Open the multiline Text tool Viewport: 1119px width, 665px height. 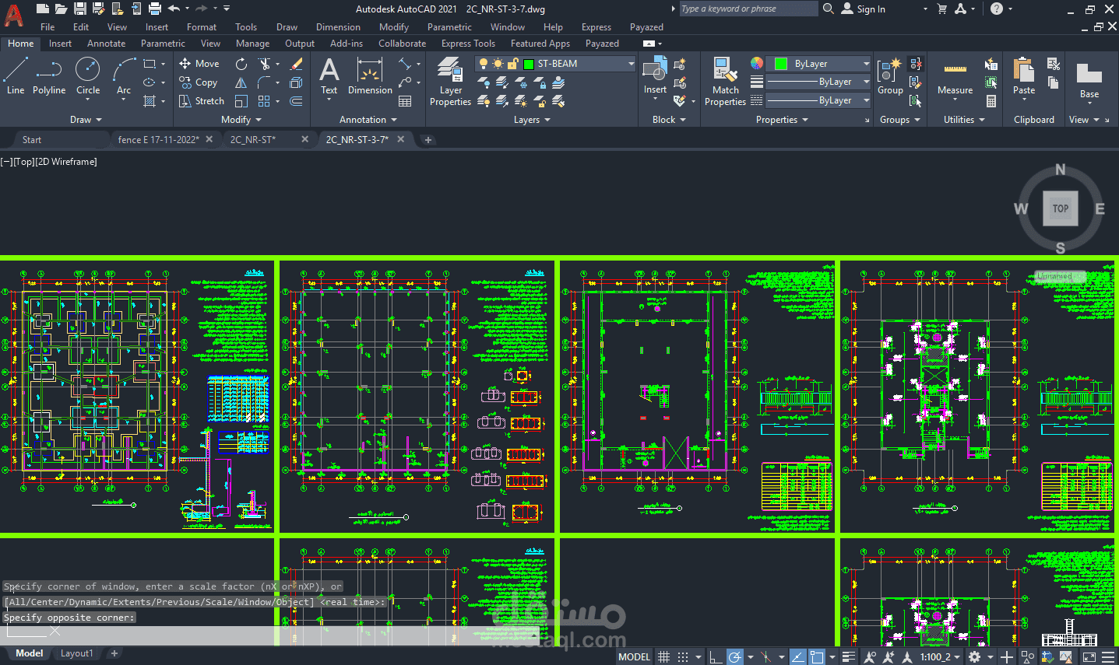point(329,75)
